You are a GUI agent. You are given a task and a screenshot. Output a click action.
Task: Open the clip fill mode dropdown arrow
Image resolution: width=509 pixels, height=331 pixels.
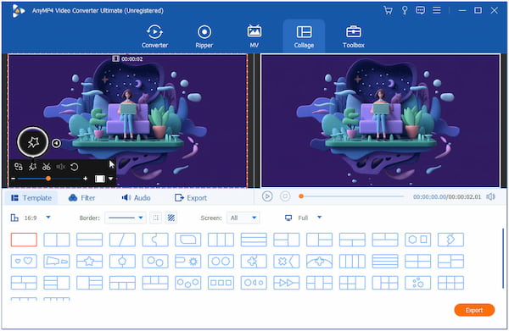coord(110,179)
